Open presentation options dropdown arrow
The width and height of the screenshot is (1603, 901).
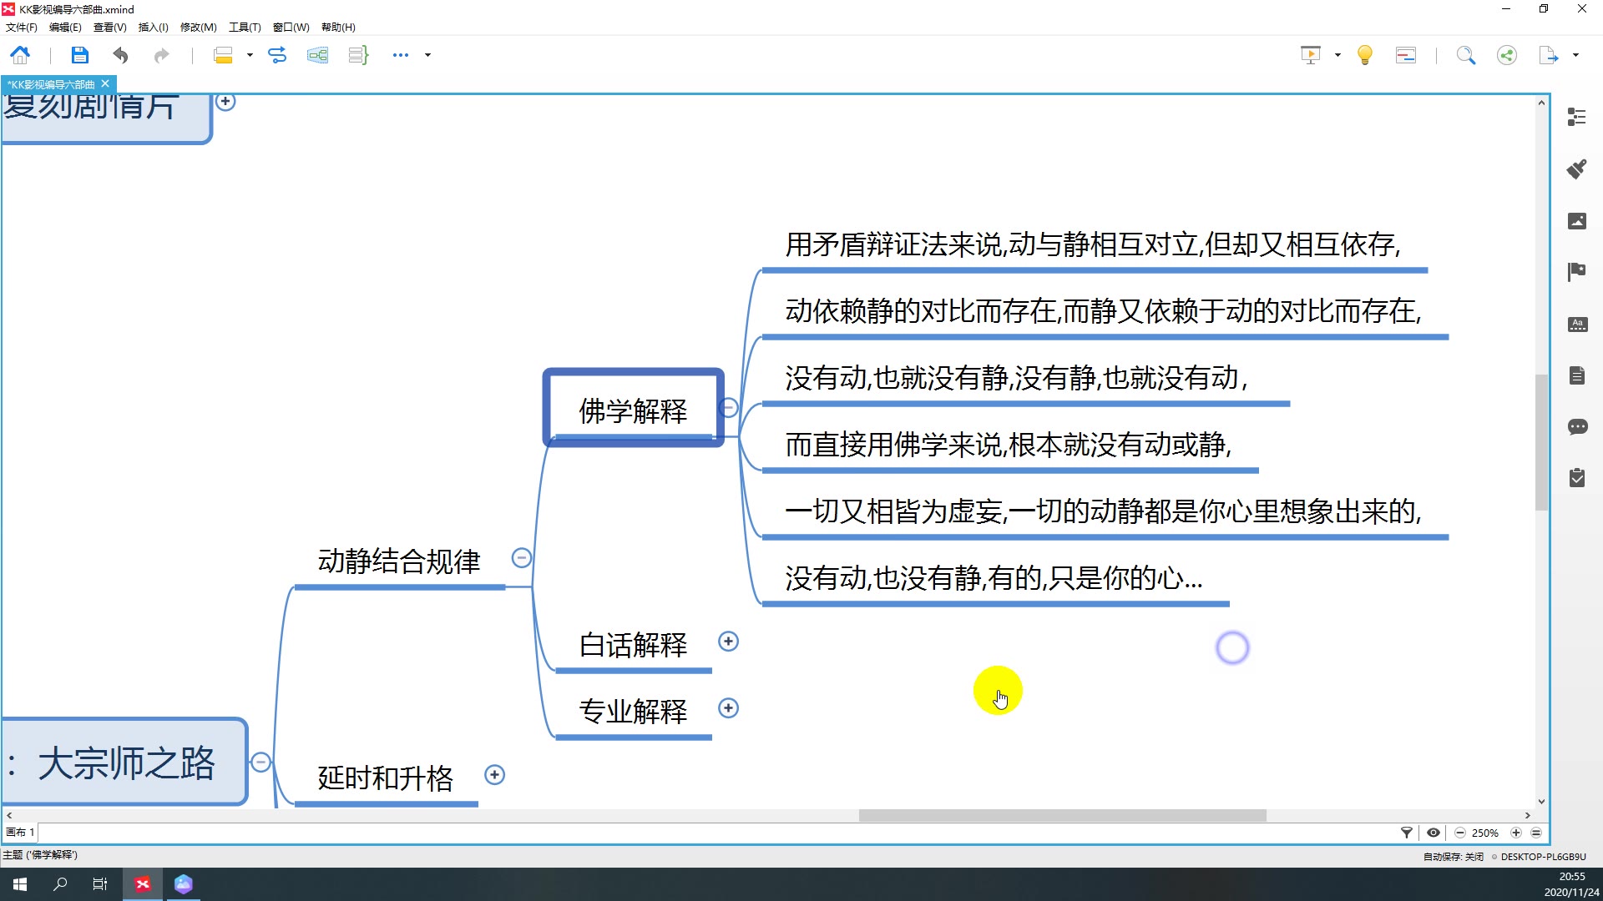(x=1338, y=55)
